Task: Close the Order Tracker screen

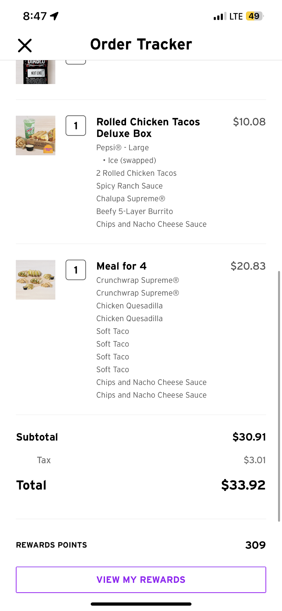Action: tap(25, 46)
